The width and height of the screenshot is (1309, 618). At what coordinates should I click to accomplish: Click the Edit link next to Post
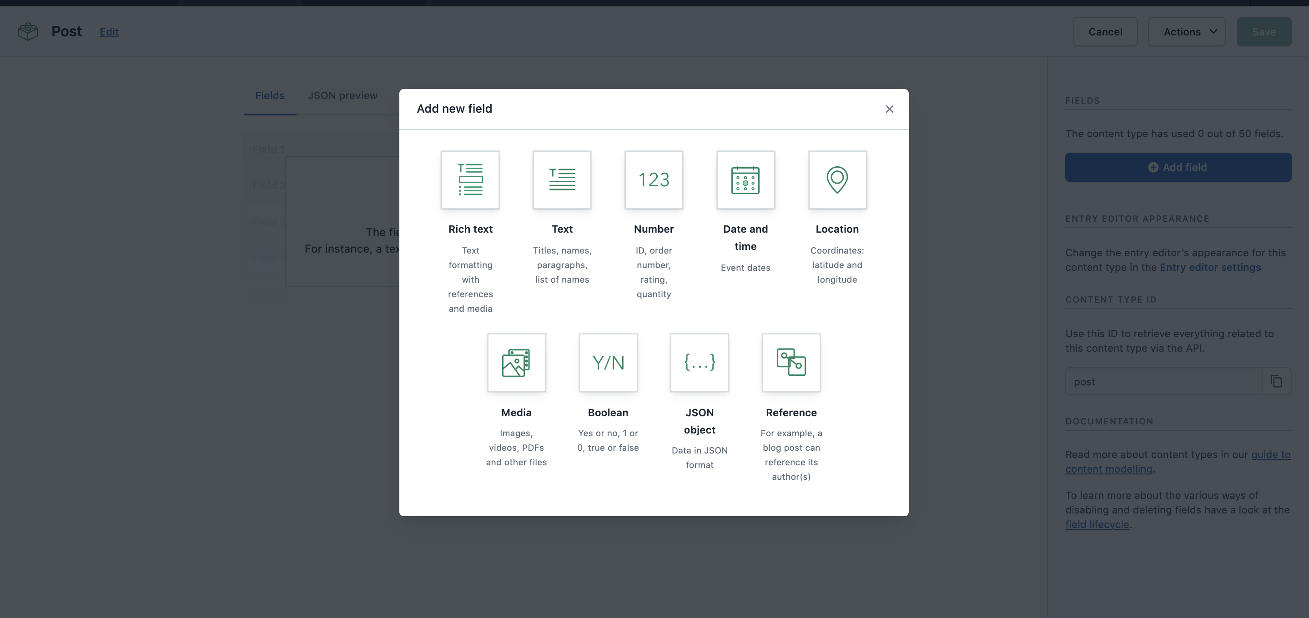[x=109, y=32]
